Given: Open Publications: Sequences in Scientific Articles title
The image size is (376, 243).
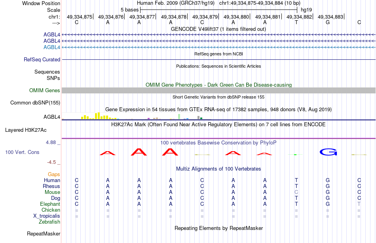Looking at the screenshot, I should tap(218, 66).
